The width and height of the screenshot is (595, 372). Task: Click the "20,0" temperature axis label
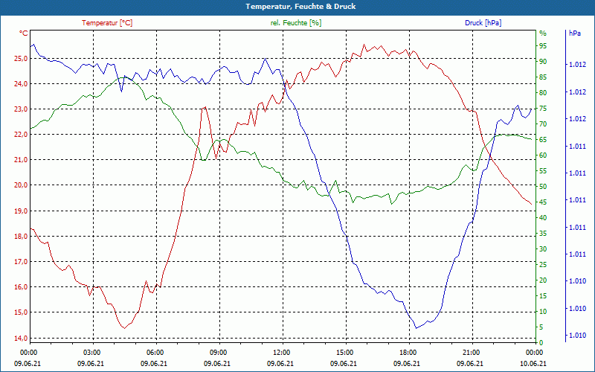pyautogui.click(x=22, y=185)
